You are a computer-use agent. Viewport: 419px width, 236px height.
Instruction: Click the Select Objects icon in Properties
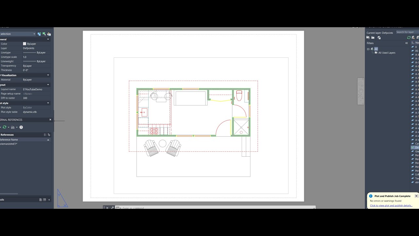point(44,34)
